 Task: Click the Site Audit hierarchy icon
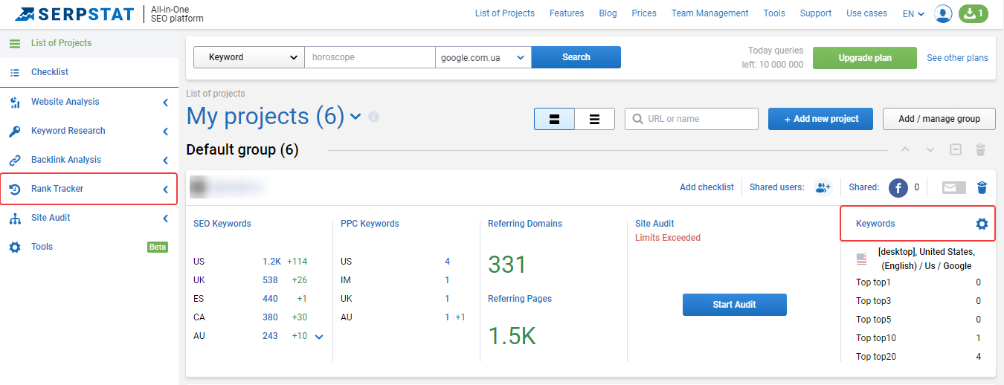[x=15, y=218]
